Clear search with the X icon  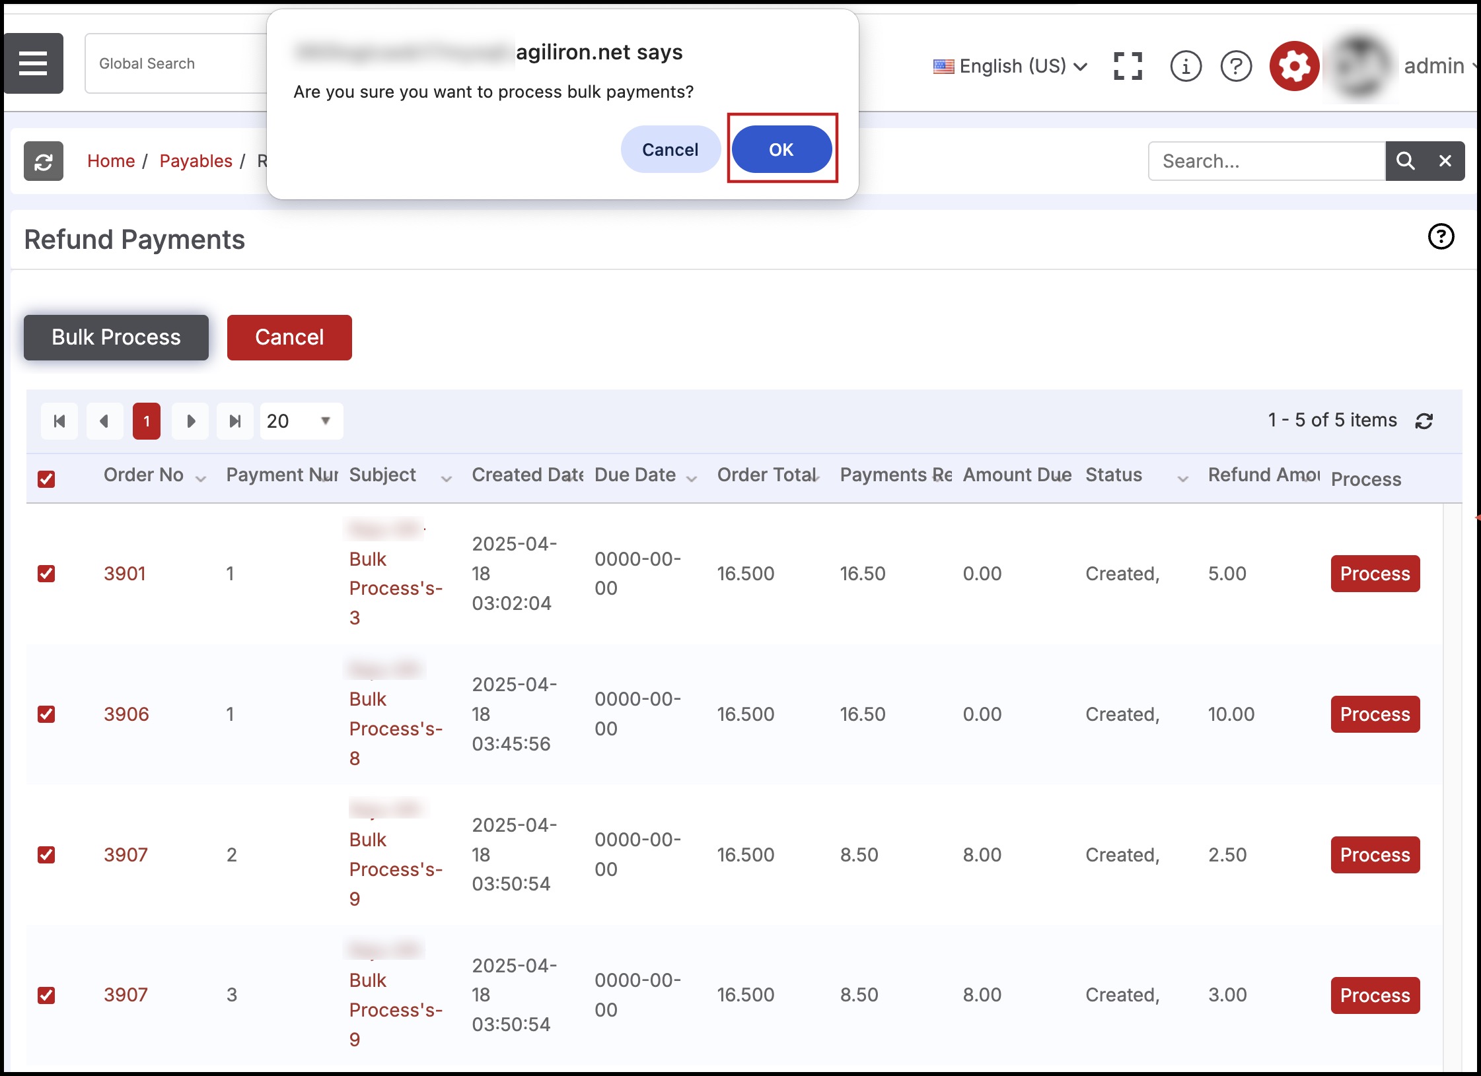coord(1445,161)
